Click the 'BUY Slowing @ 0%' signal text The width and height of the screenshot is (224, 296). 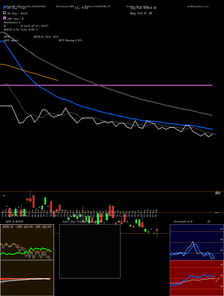(x=70, y=40)
